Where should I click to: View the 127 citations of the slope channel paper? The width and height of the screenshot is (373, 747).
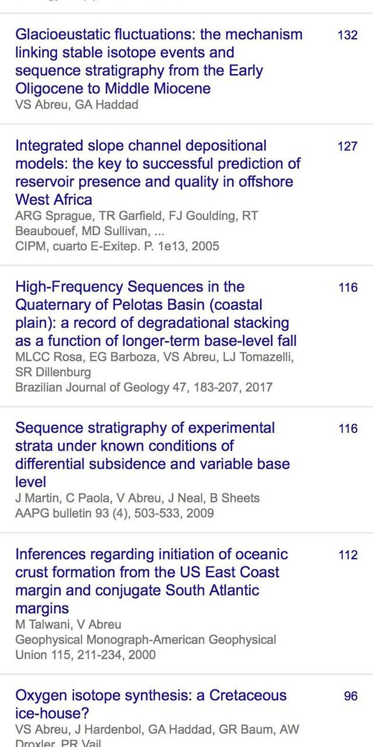[347, 146]
